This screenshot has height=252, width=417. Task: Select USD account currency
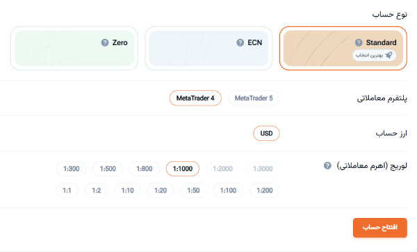pos(266,133)
